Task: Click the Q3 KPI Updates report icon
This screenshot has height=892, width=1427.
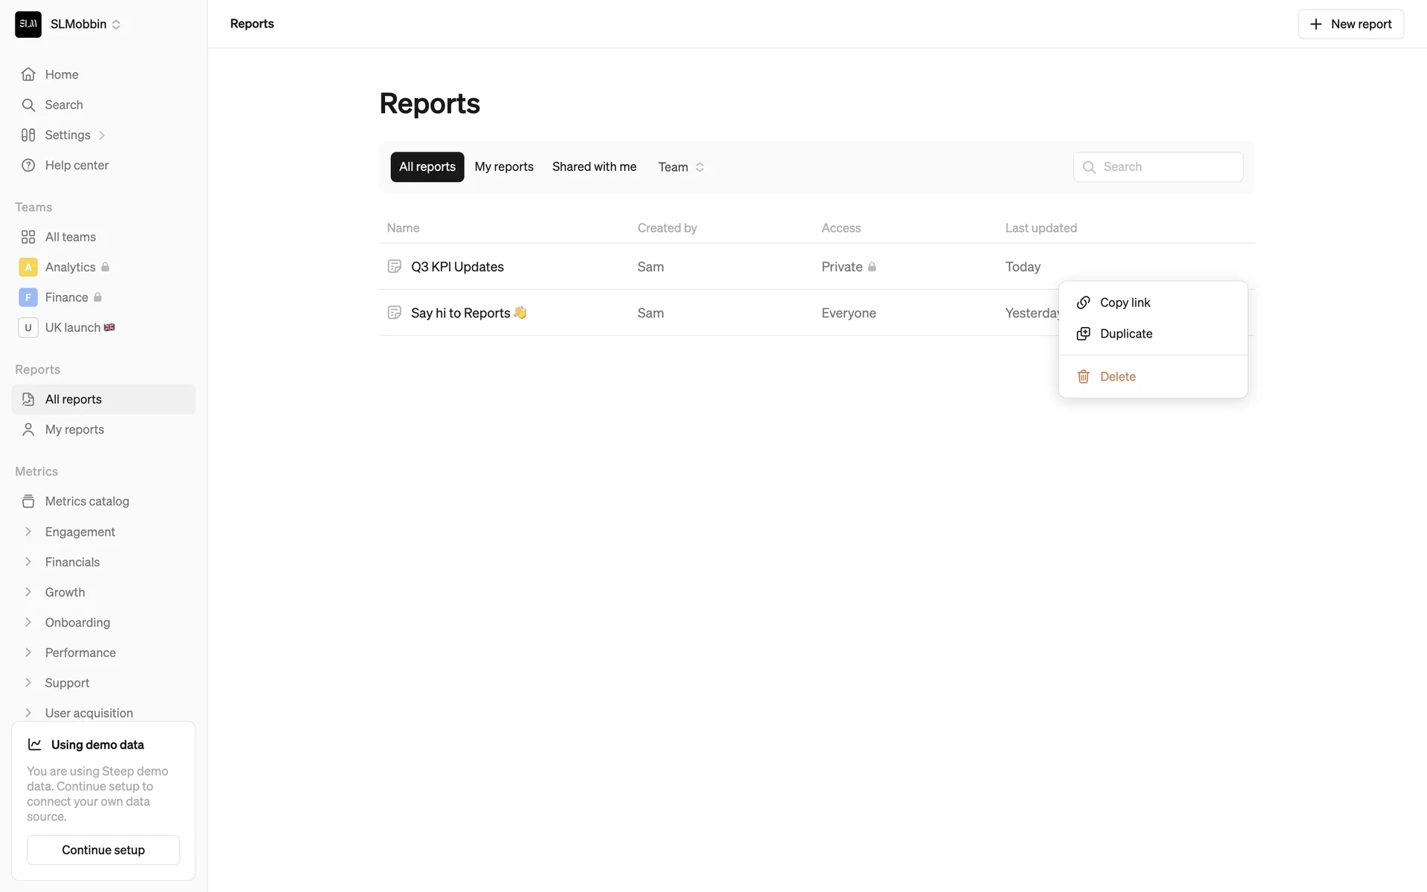Action: click(x=395, y=266)
